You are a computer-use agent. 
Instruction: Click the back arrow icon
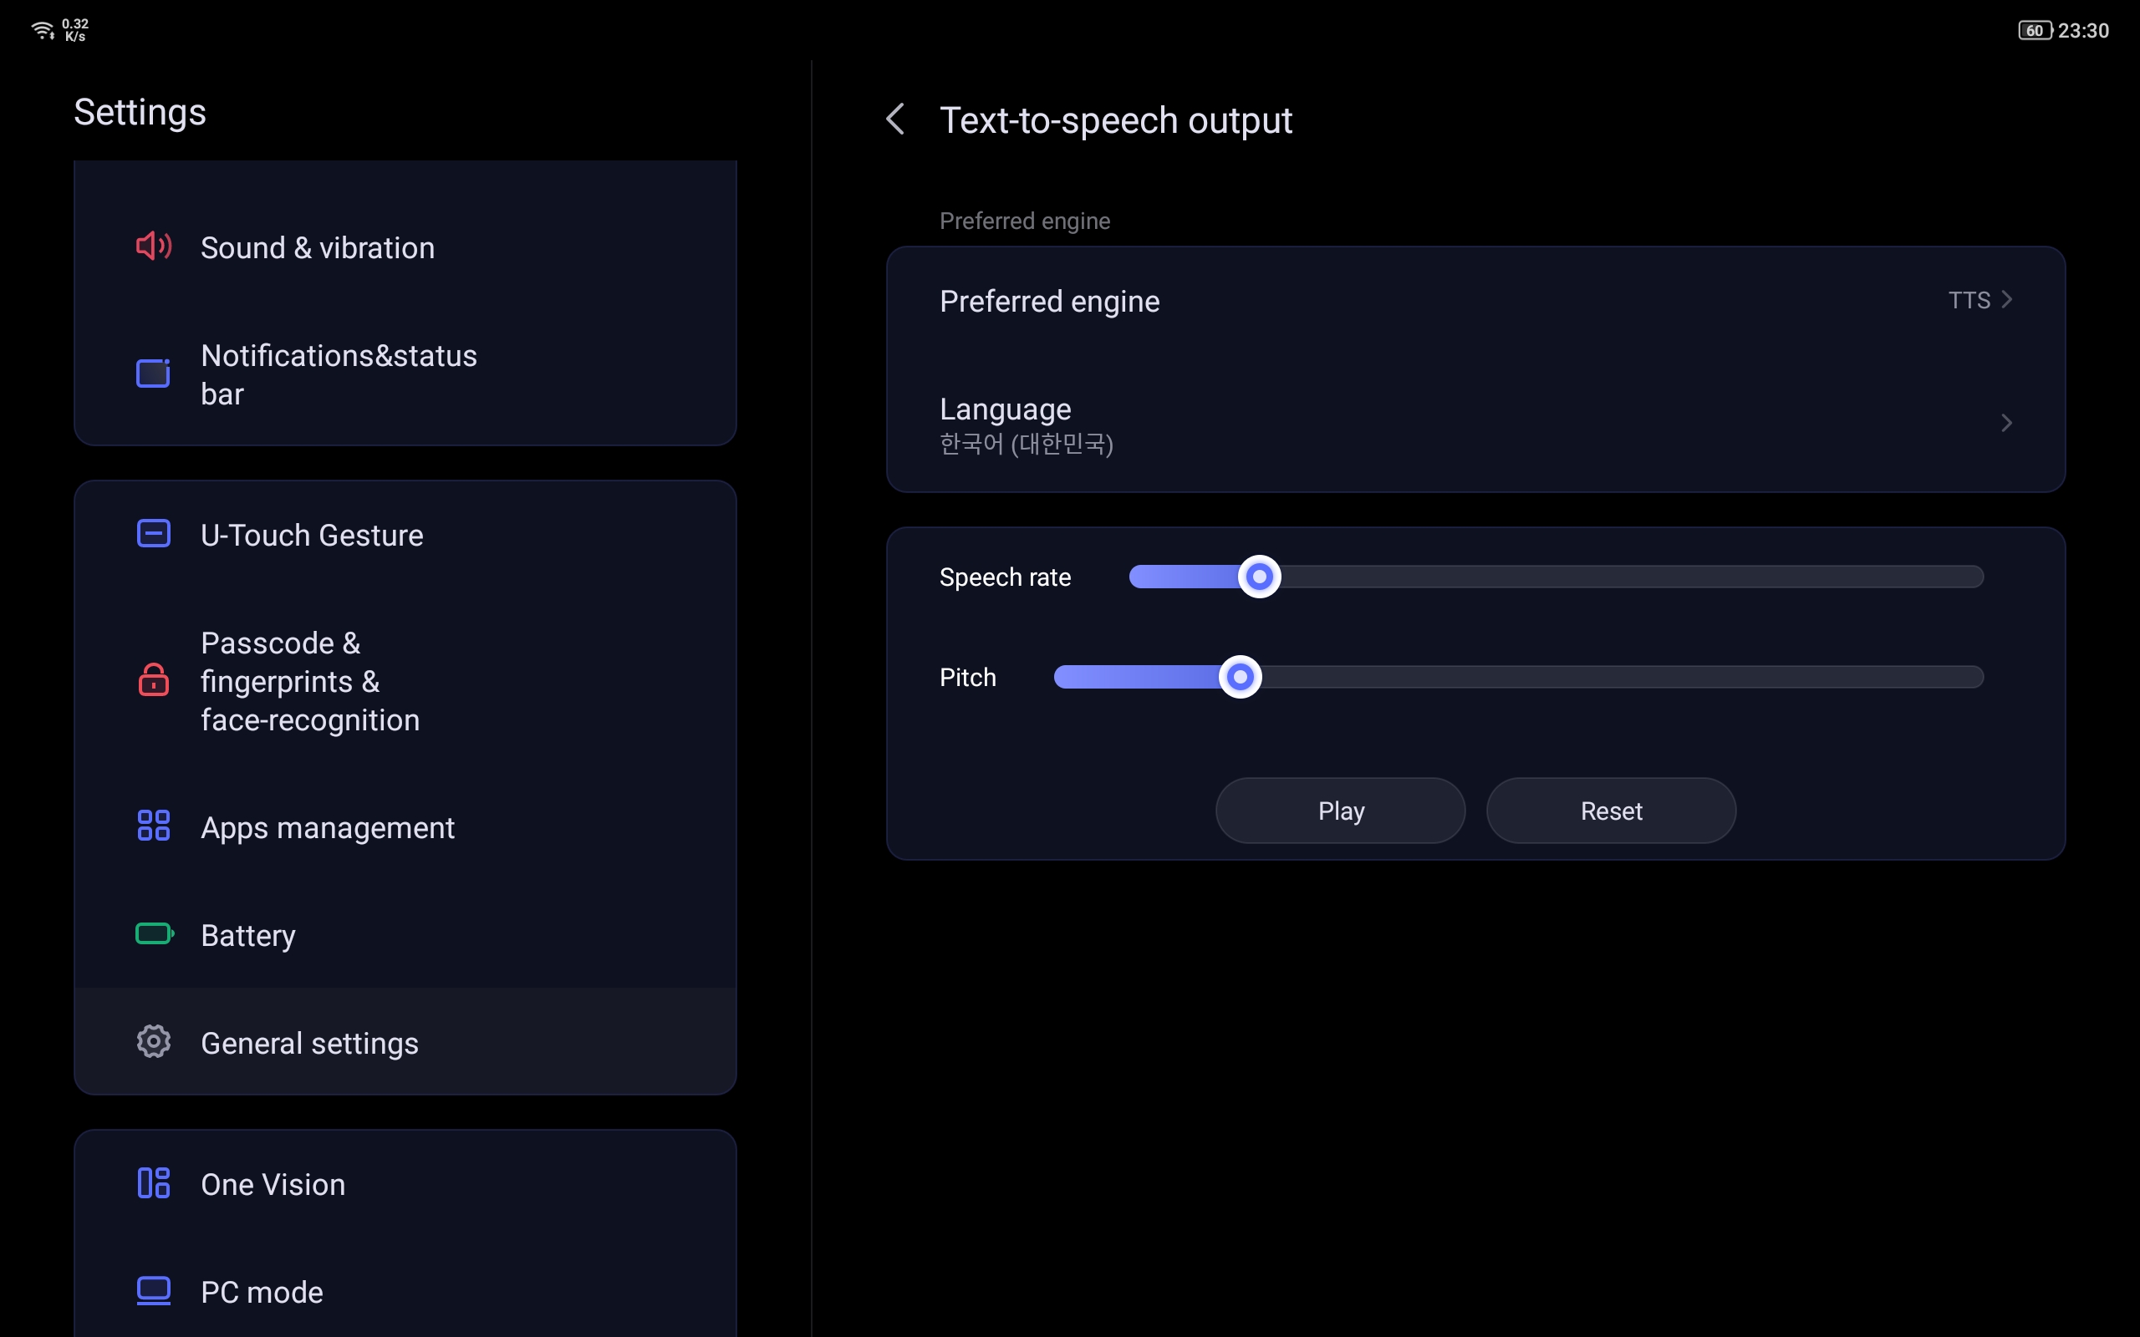click(895, 119)
